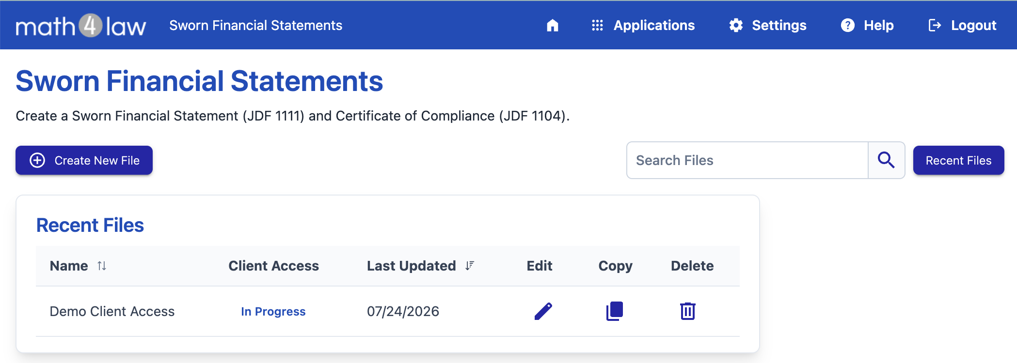Click the Client Access column header

click(273, 266)
